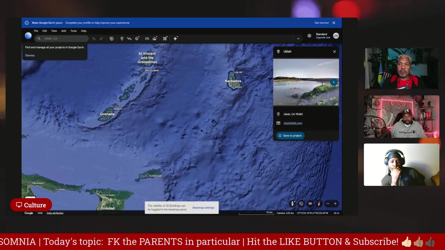Click Dismiss on the projects tooltip
Viewport: 445px width, 250px height.
[30, 56]
